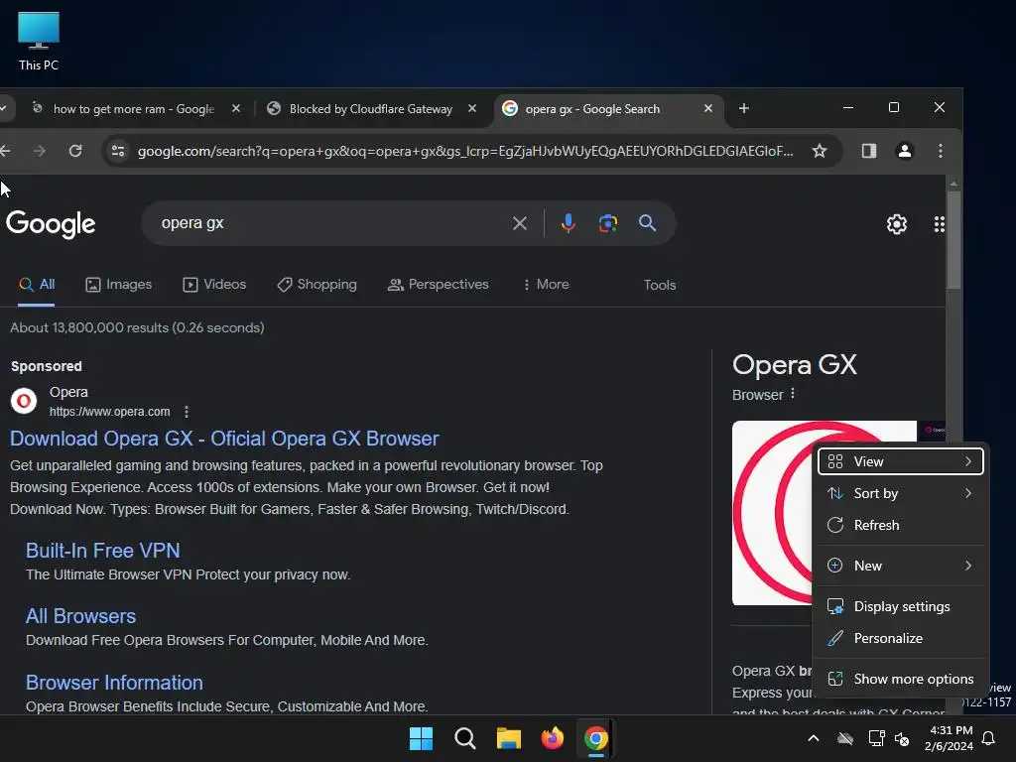Bookmark this tab with star icon

pyautogui.click(x=819, y=151)
